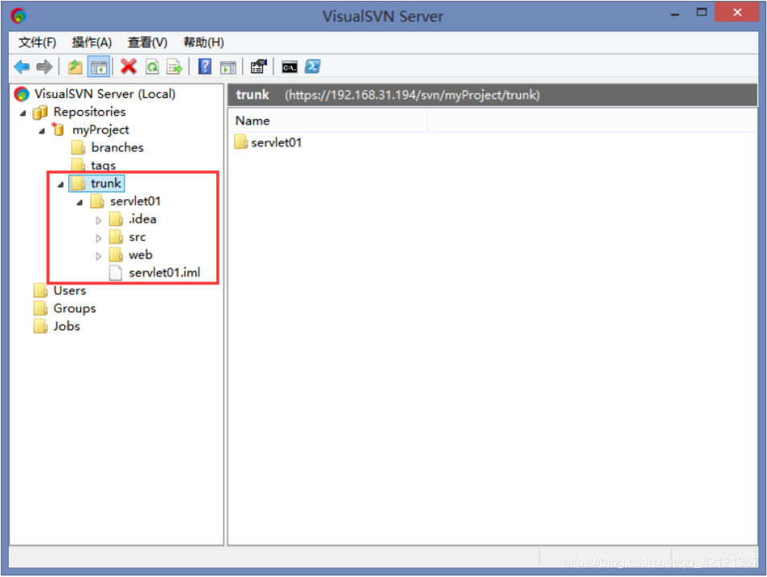Expand the .idea folder node
Viewport: 767px width, 577px height.
(x=98, y=220)
